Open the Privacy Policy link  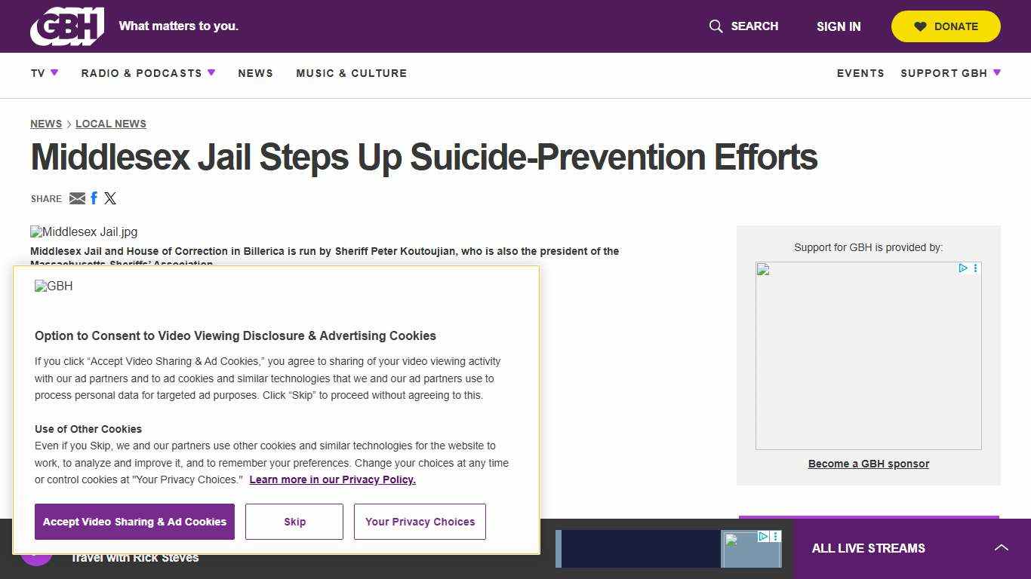(332, 479)
